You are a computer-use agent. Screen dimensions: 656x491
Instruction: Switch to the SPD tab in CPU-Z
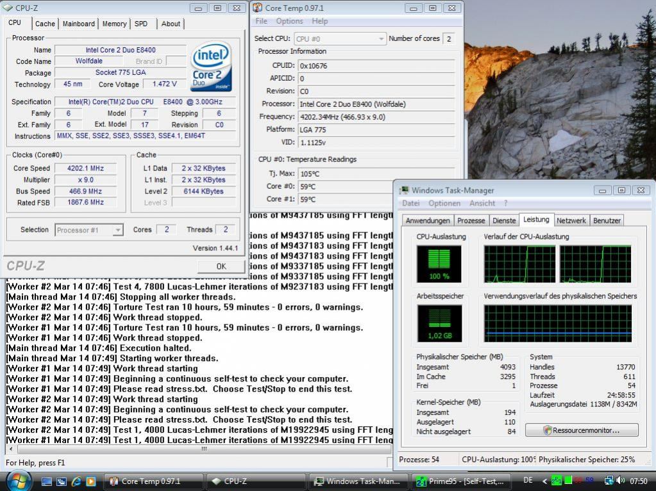click(x=141, y=24)
